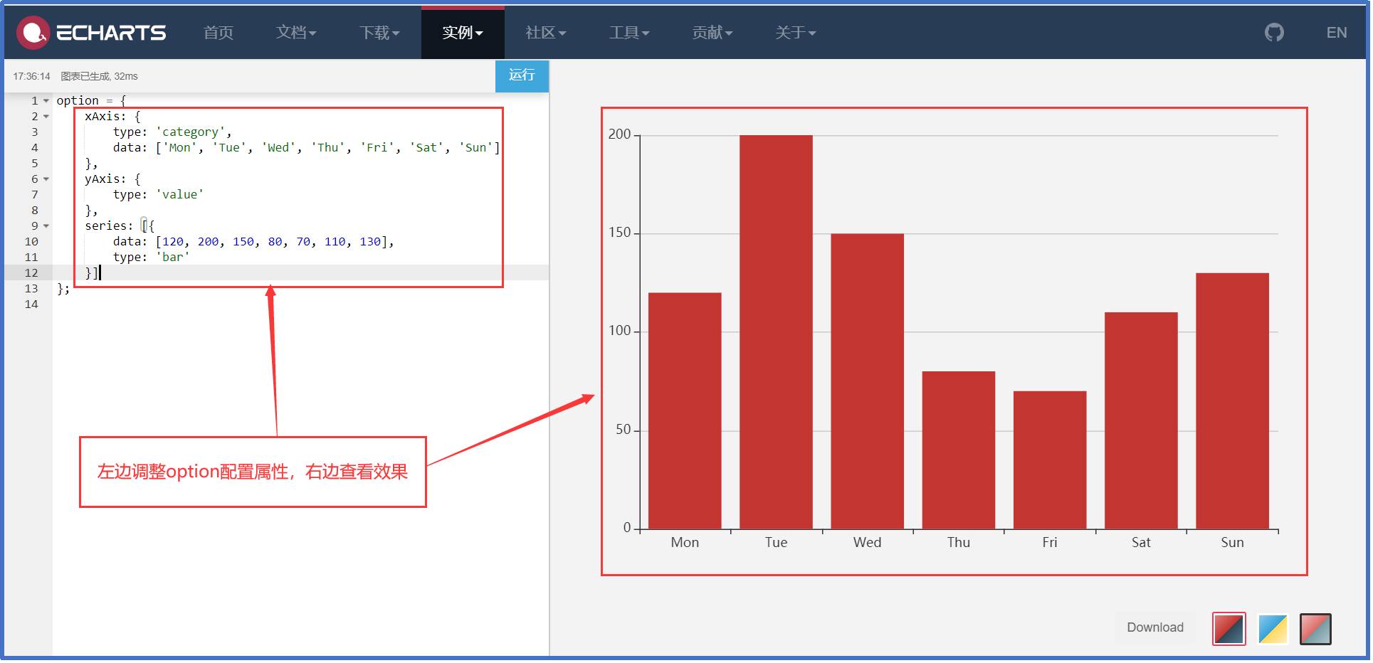Click the Sat bar in the chart
The height and width of the screenshot is (663, 1373).
point(1141,421)
